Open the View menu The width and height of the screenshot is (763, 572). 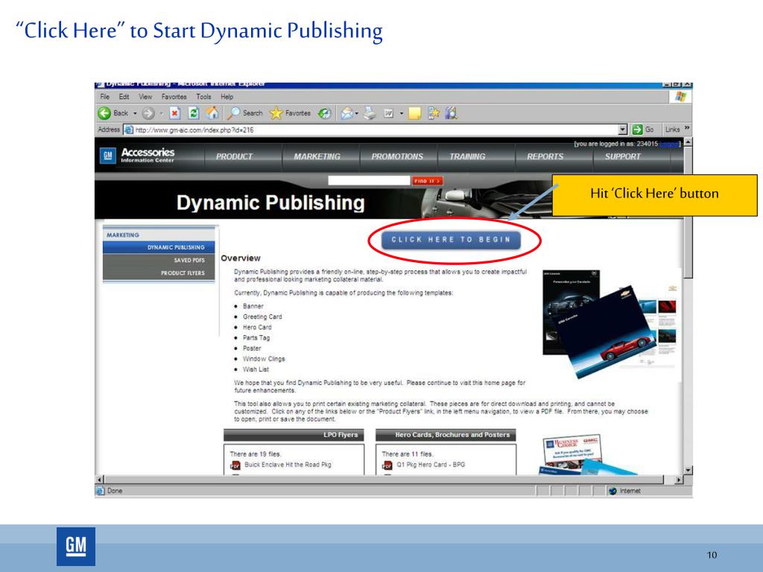click(145, 97)
